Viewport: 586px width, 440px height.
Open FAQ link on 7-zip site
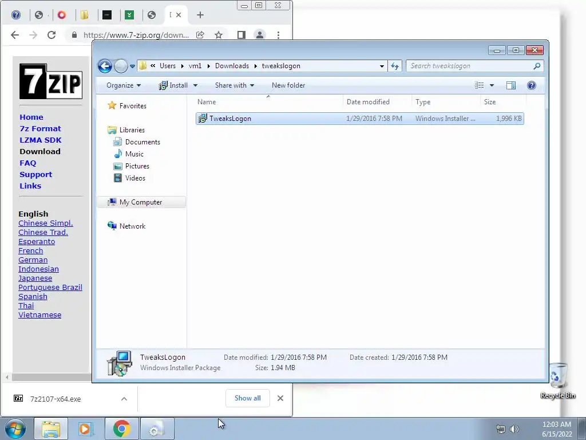(27, 163)
